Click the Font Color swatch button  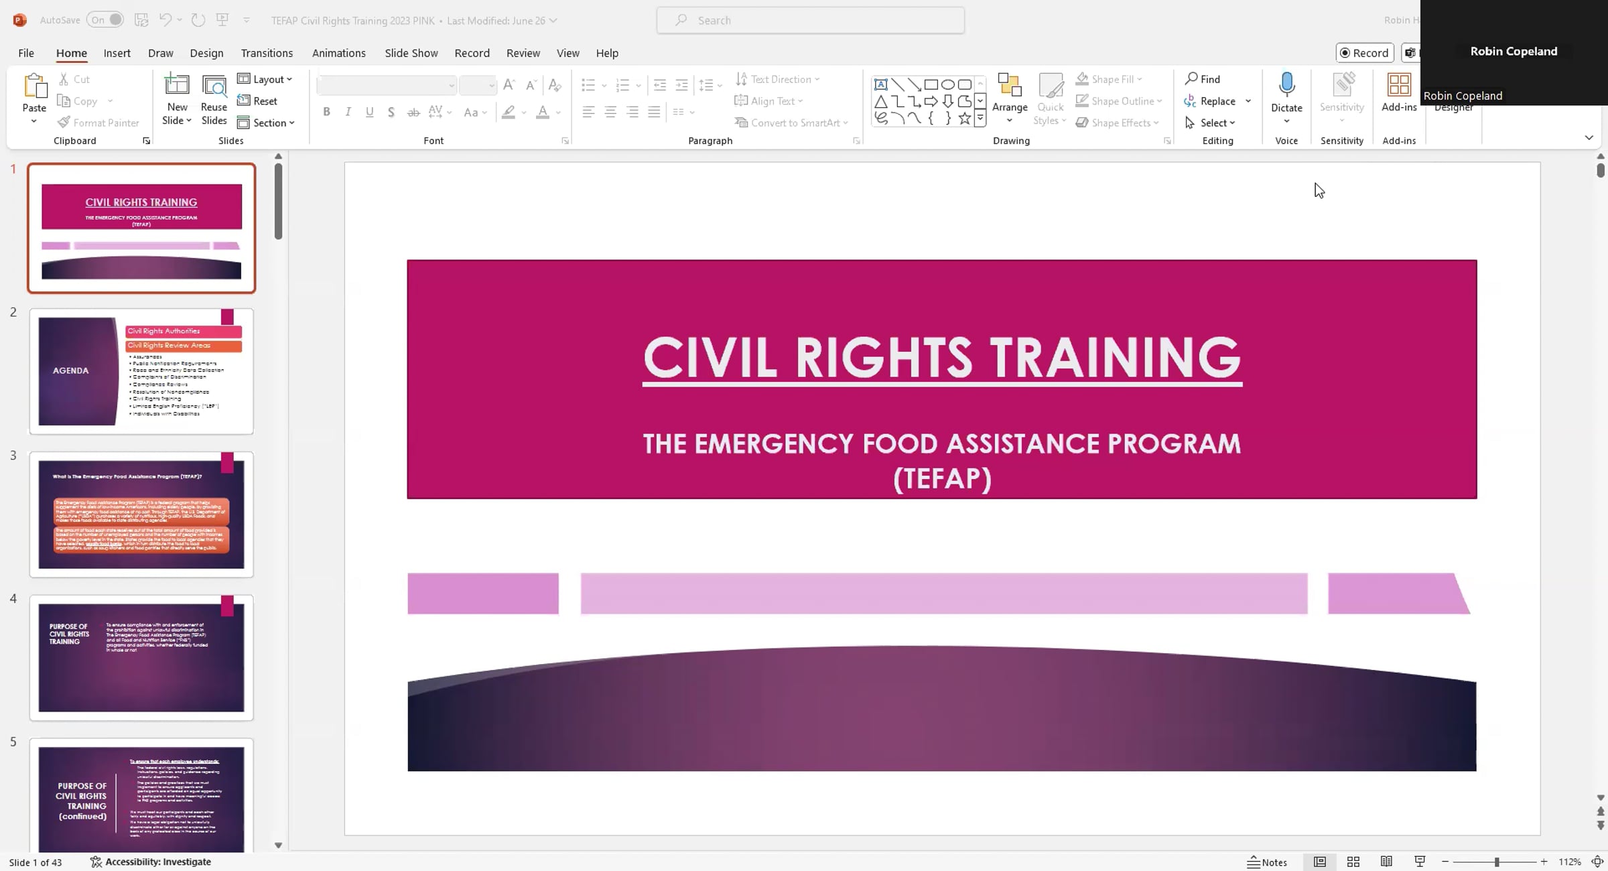(543, 112)
